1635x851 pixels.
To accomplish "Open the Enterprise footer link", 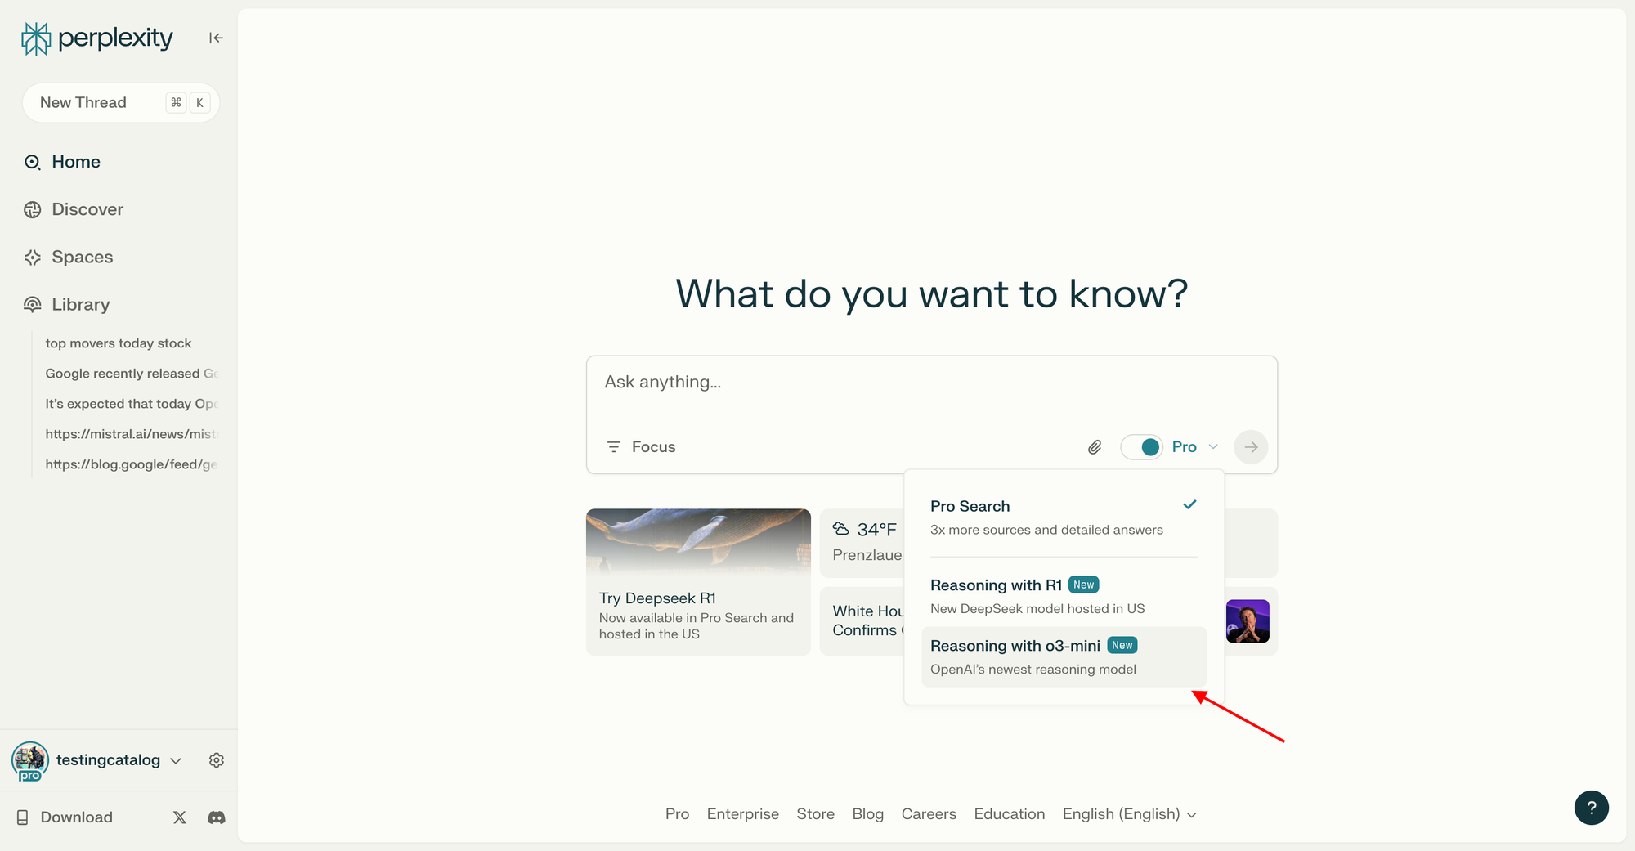I will point(743,814).
